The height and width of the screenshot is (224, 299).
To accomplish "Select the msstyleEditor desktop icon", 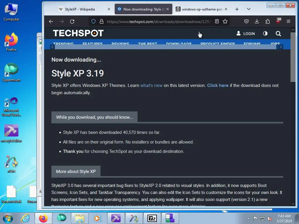I will coord(11,133).
